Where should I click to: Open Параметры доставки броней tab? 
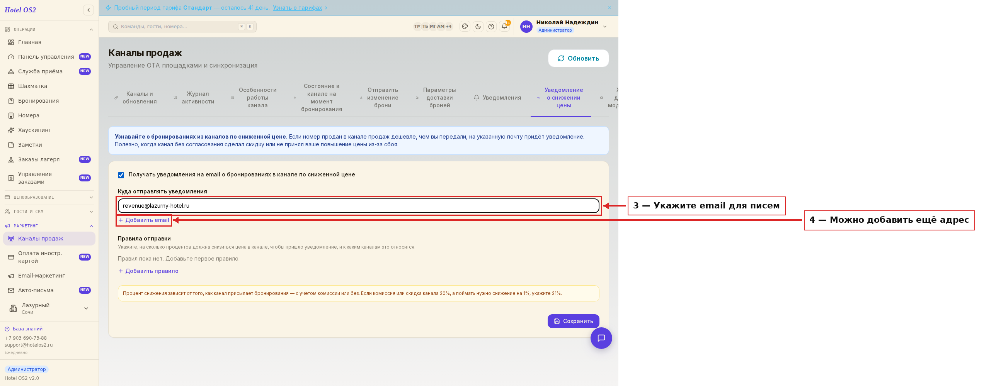click(436, 98)
